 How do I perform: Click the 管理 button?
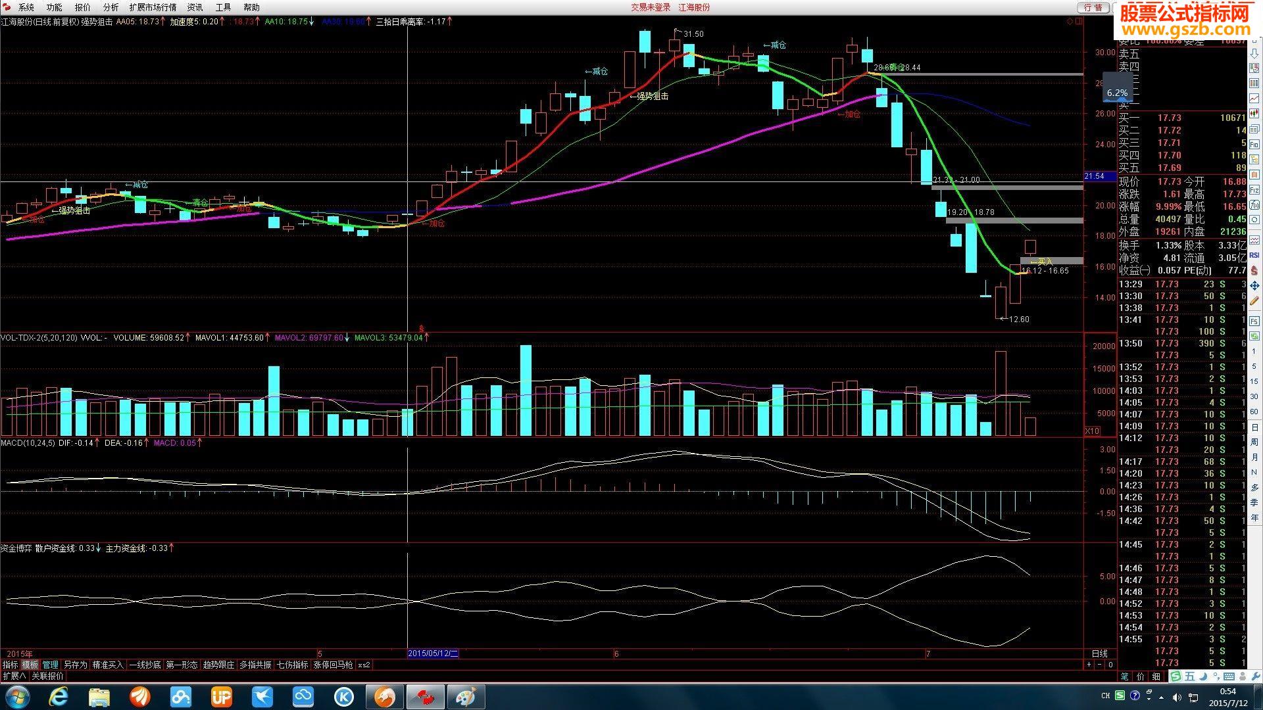click(51, 665)
